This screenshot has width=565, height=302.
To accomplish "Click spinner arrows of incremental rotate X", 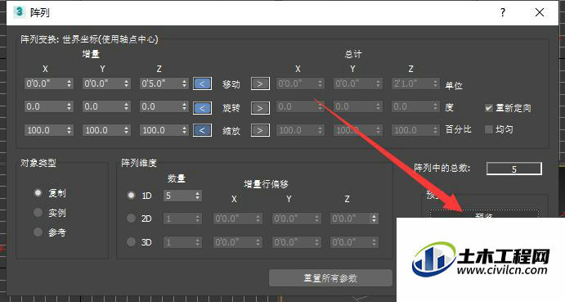I will tap(70, 106).
